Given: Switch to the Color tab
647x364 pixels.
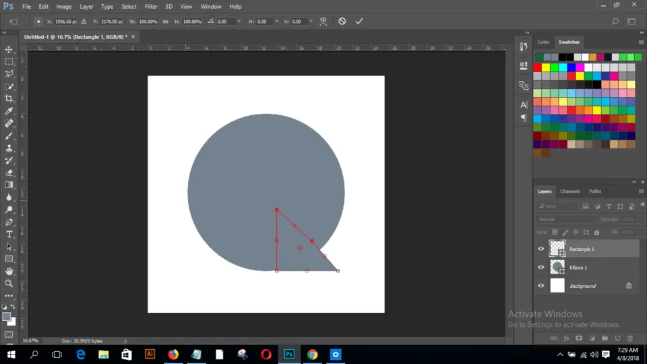Looking at the screenshot, I should click(543, 42).
